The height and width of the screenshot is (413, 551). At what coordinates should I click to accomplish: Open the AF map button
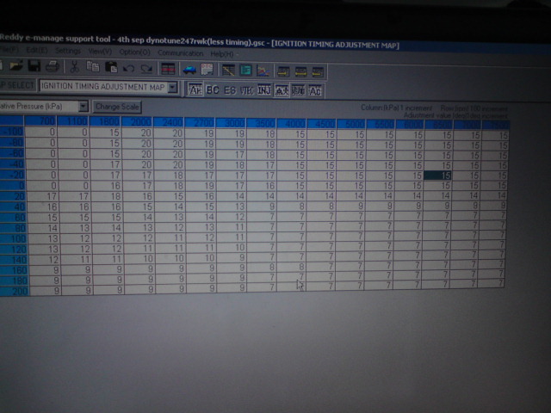(x=195, y=89)
